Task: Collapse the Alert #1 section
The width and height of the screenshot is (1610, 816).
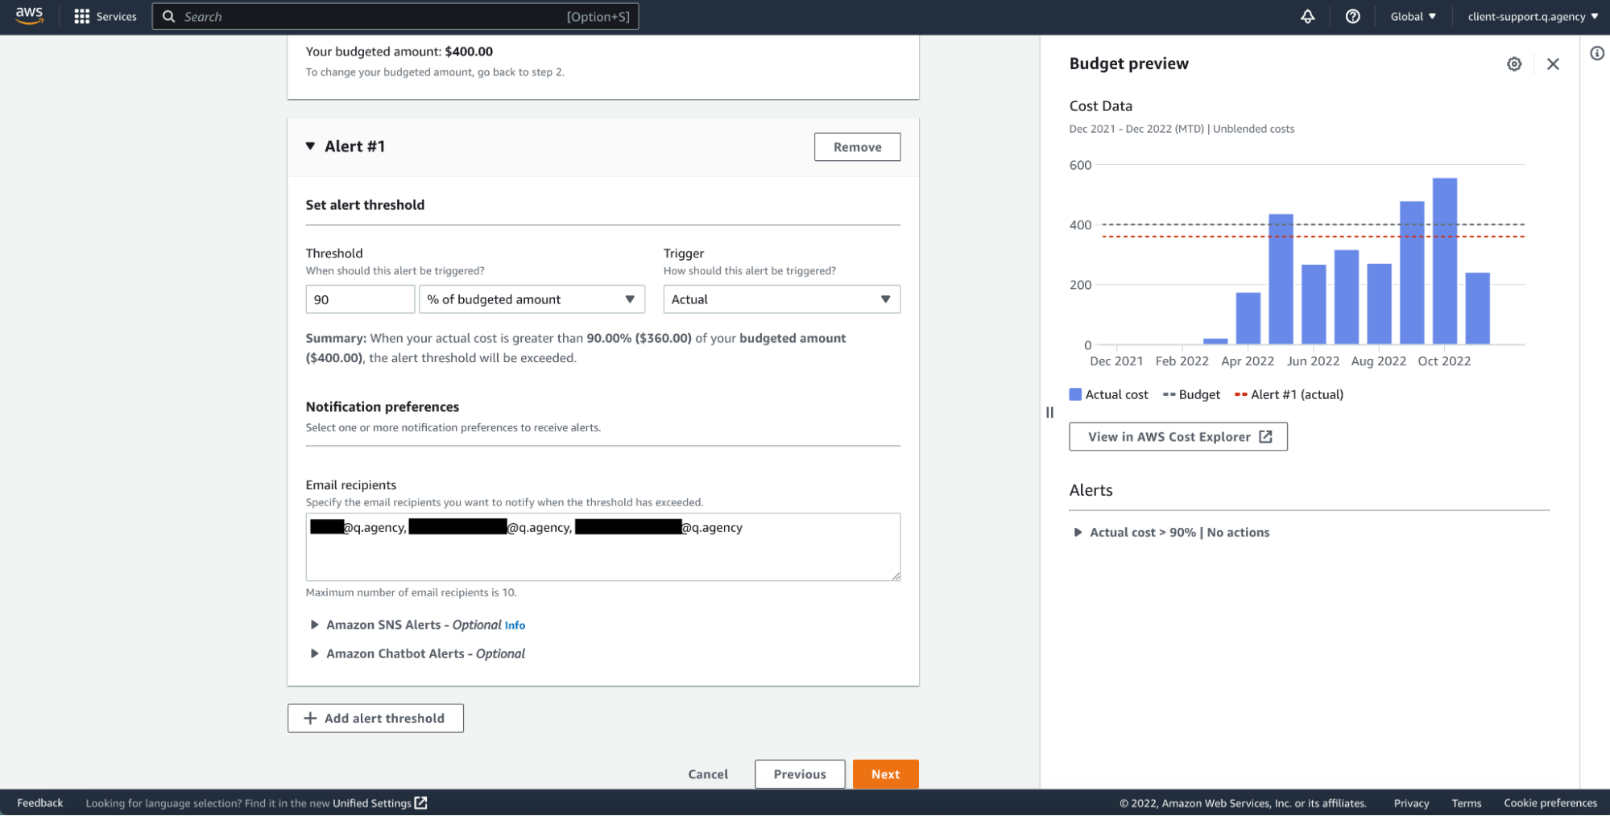Action: point(310,146)
